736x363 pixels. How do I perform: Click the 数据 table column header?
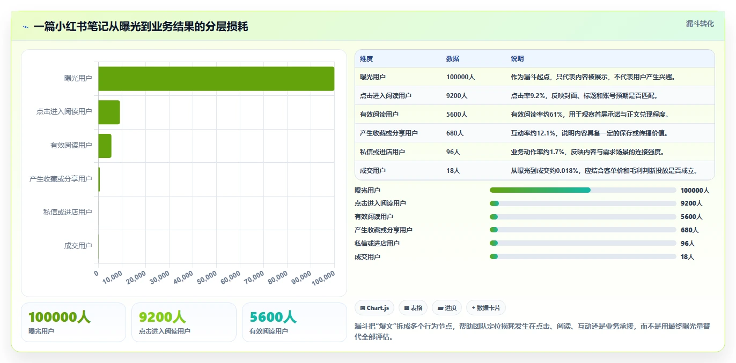[x=453, y=59]
